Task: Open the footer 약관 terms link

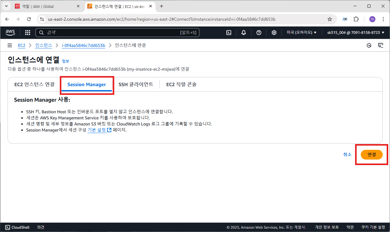Action: 350,227
